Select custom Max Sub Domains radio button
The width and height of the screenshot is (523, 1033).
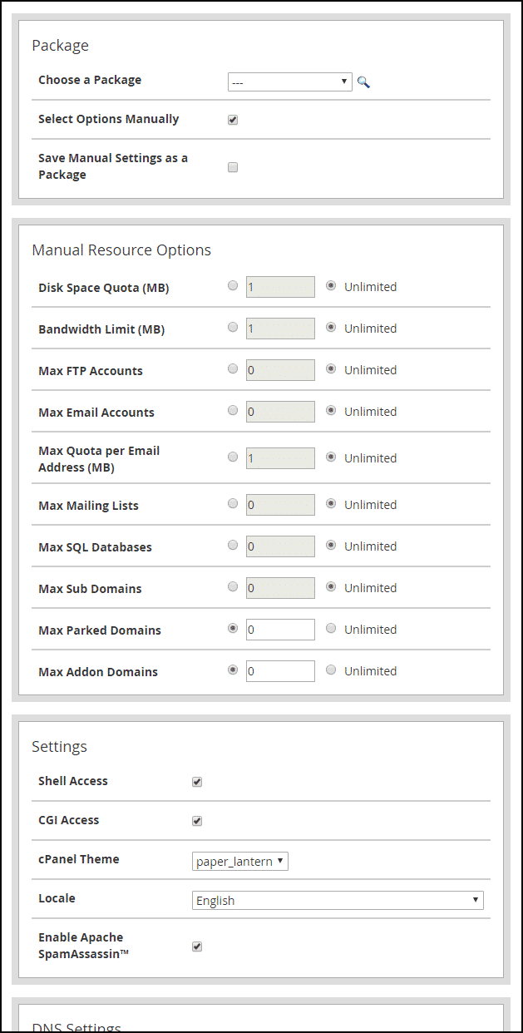click(233, 587)
